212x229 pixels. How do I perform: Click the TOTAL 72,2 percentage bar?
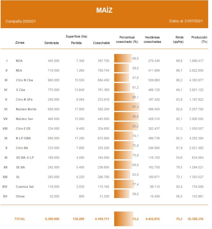click(123, 219)
